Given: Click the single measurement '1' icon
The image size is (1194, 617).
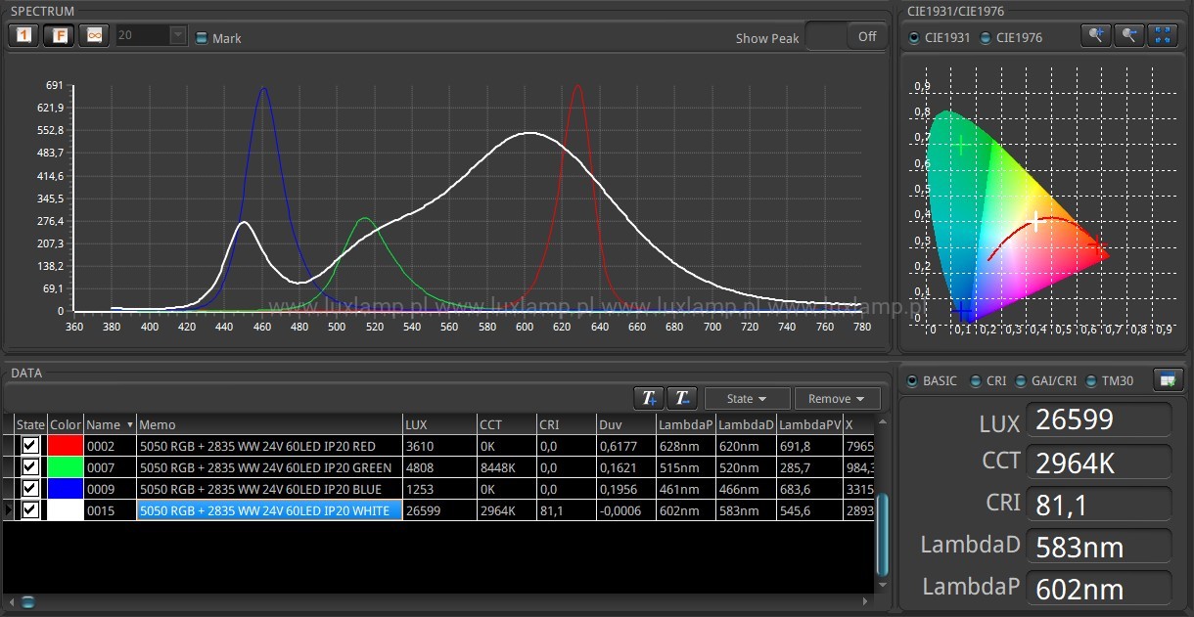Looking at the screenshot, I should [23, 36].
